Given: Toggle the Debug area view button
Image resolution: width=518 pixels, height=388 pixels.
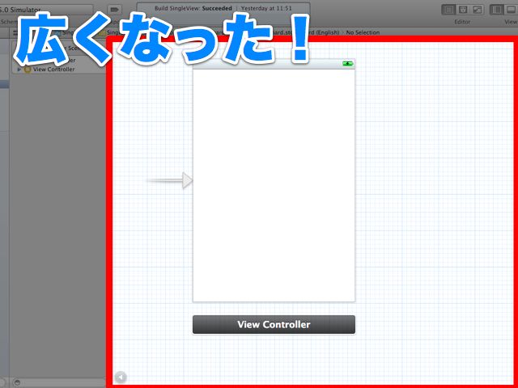Looking at the screenshot, I should (512, 10).
